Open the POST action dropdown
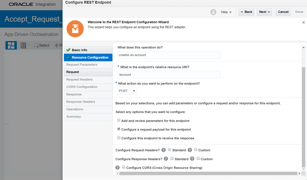307x180 pixels. (x=127, y=91)
